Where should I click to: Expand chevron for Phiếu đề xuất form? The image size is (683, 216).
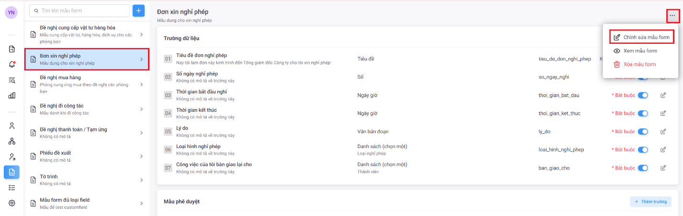[142, 156]
